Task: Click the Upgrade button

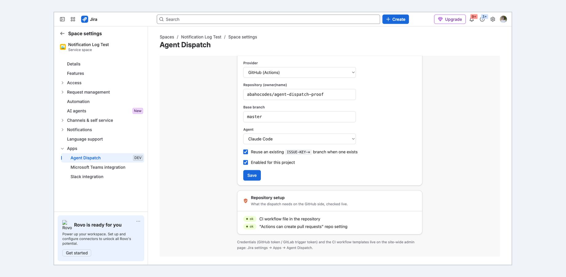Action: [450, 19]
